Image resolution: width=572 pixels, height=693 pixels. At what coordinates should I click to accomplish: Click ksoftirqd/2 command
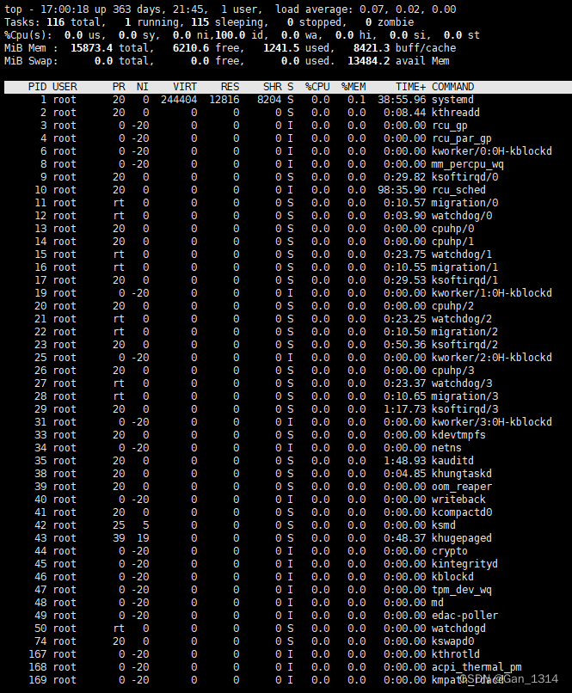[x=464, y=345]
